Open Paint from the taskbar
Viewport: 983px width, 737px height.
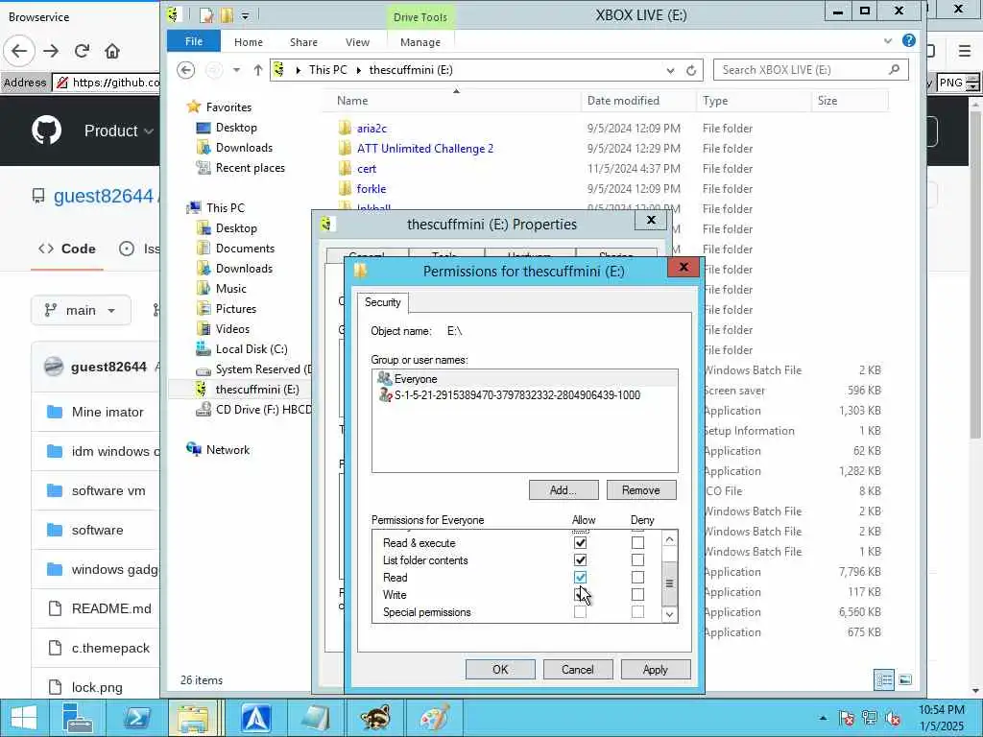pos(434,718)
